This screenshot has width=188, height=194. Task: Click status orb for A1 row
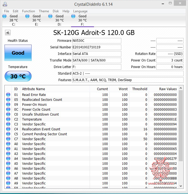click(x=8, y=149)
